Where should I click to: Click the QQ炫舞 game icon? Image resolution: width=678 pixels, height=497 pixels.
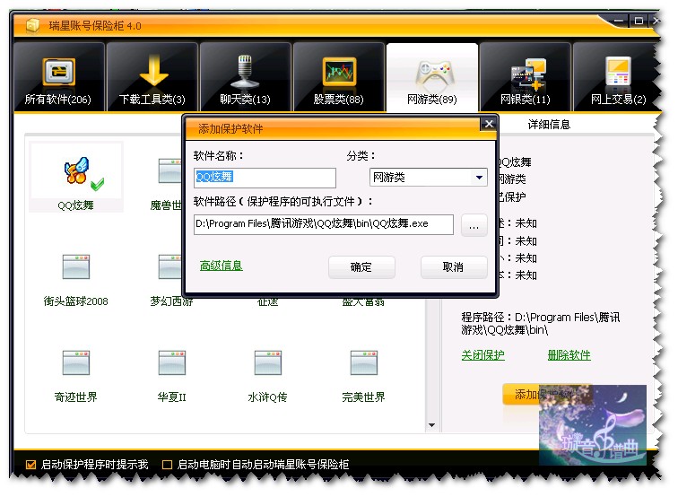[x=76, y=171]
